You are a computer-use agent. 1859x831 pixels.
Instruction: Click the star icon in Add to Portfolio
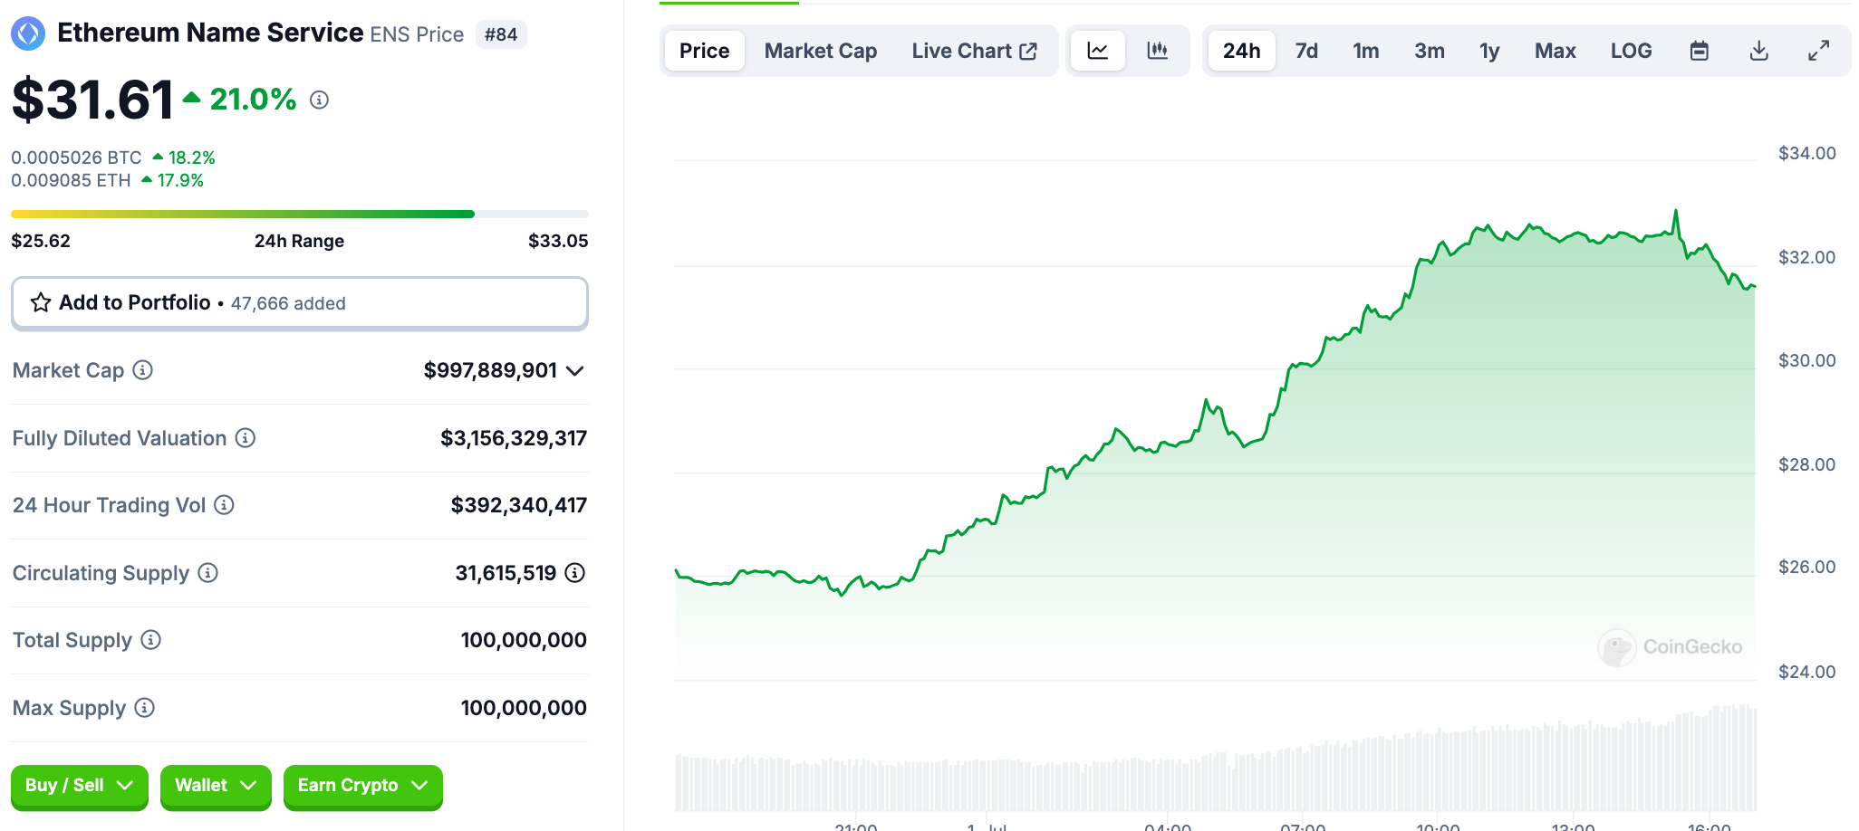[x=41, y=302]
